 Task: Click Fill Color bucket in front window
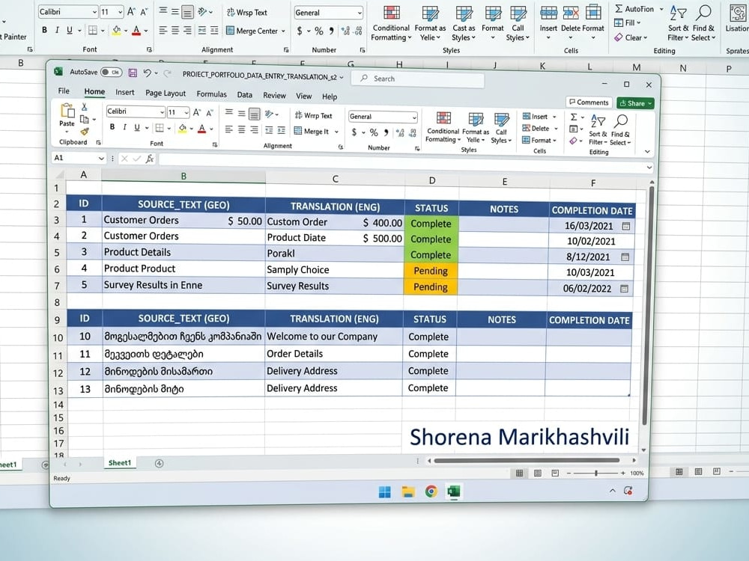click(x=183, y=128)
